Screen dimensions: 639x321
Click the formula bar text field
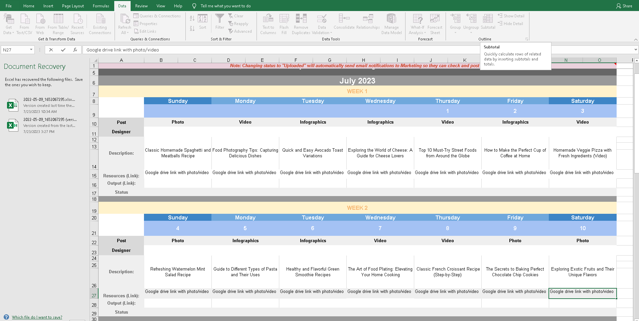(x=357, y=50)
